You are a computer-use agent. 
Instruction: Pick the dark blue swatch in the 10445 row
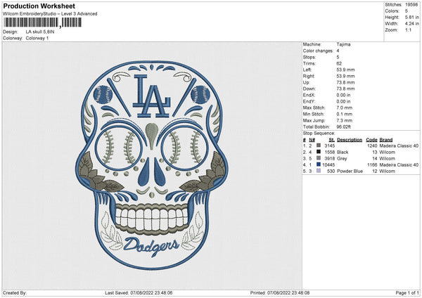click(319, 164)
